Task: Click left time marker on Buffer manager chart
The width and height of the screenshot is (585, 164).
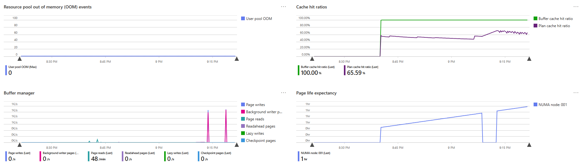Action: click(20, 145)
